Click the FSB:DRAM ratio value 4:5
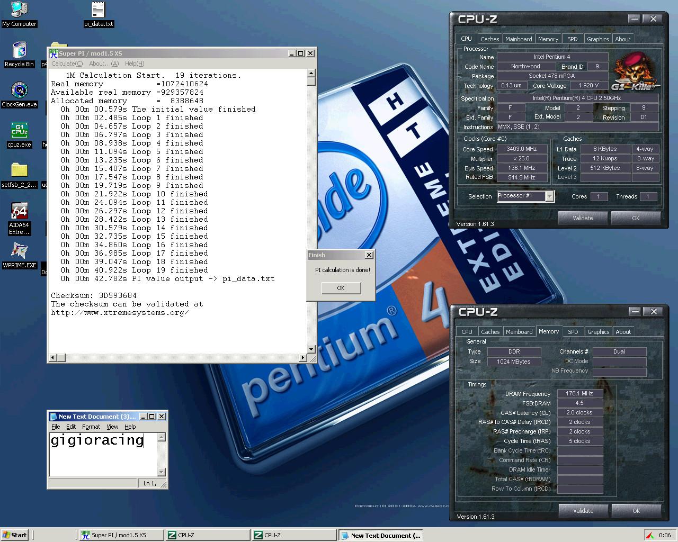678x542 pixels. (579, 403)
